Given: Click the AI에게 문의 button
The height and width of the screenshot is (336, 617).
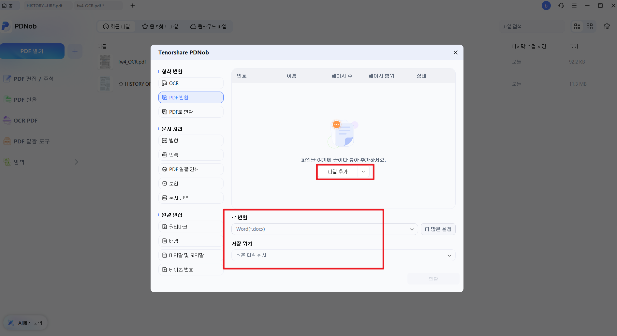Looking at the screenshot, I should click(25, 323).
